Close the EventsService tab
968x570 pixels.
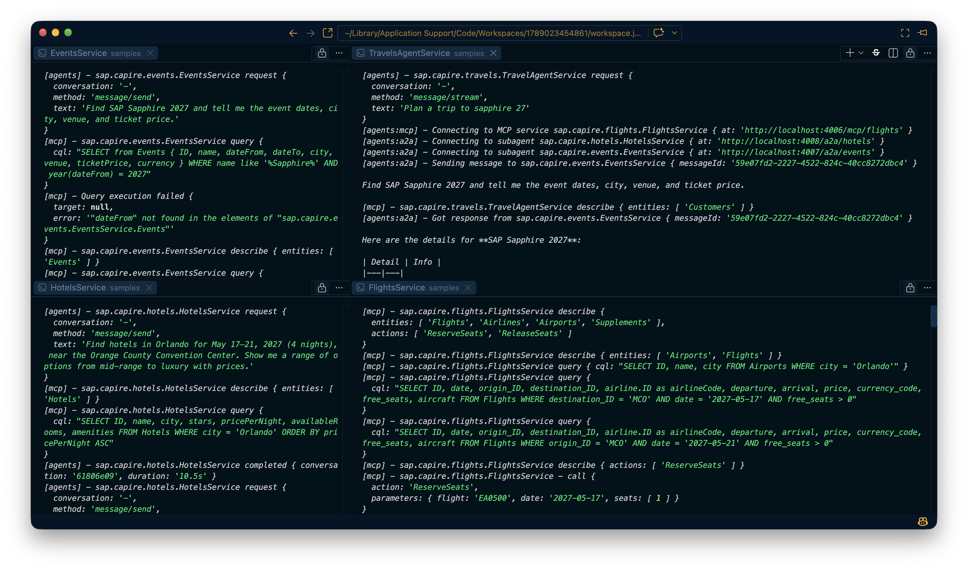click(150, 53)
